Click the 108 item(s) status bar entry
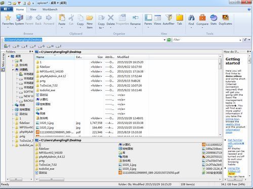Screen dimensions: 253x189 point(188,184)
